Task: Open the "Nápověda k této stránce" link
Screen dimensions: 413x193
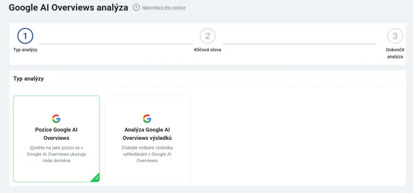Action: pyautogui.click(x=164, y=8)
